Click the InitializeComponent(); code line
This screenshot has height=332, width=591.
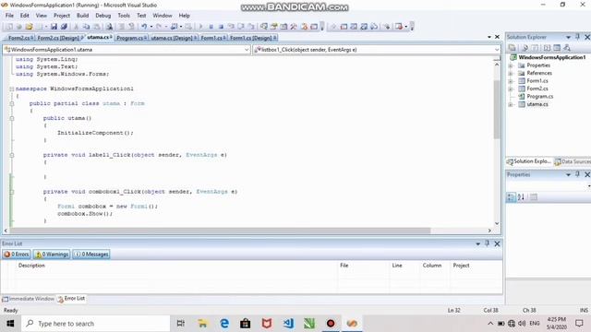pyautogui.click(x=95, y=133)
